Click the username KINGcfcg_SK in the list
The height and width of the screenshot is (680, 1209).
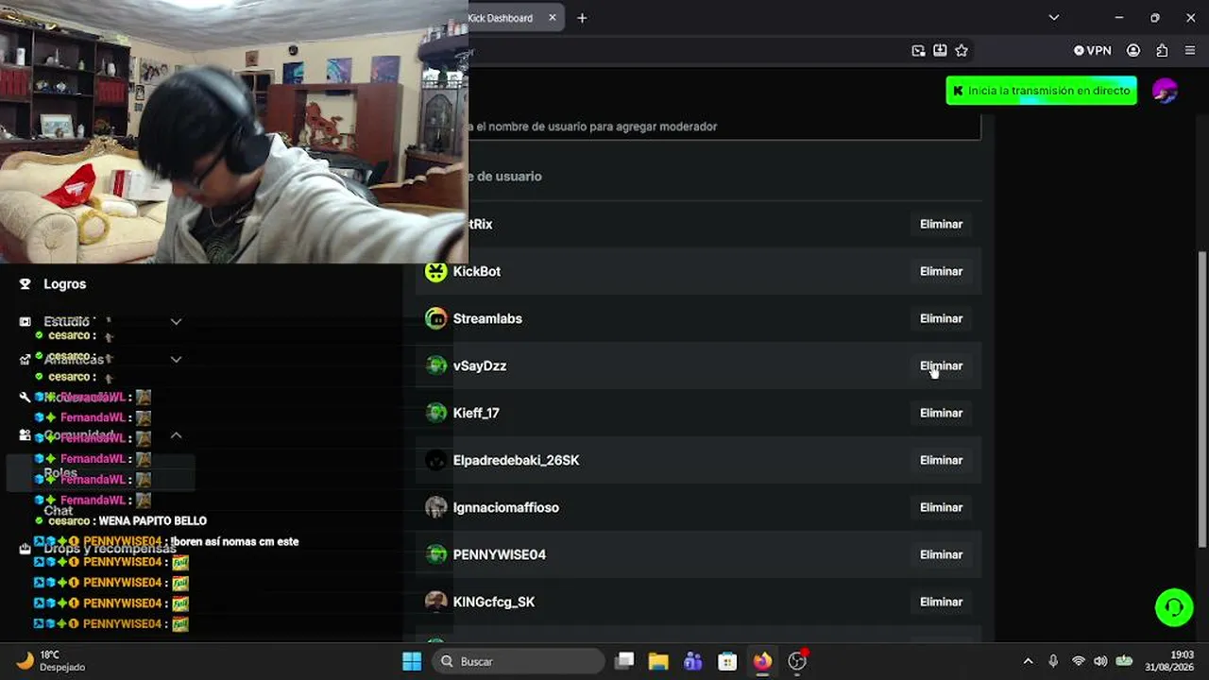pyautogui.click(x=494, y=602)
